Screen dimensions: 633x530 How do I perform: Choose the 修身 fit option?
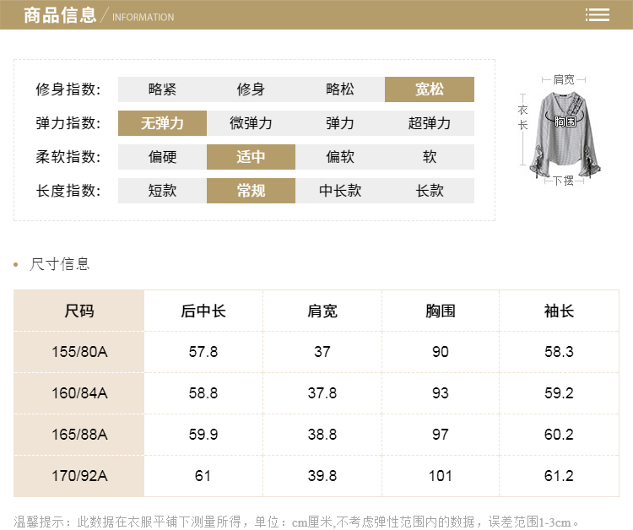coord(251,89)
